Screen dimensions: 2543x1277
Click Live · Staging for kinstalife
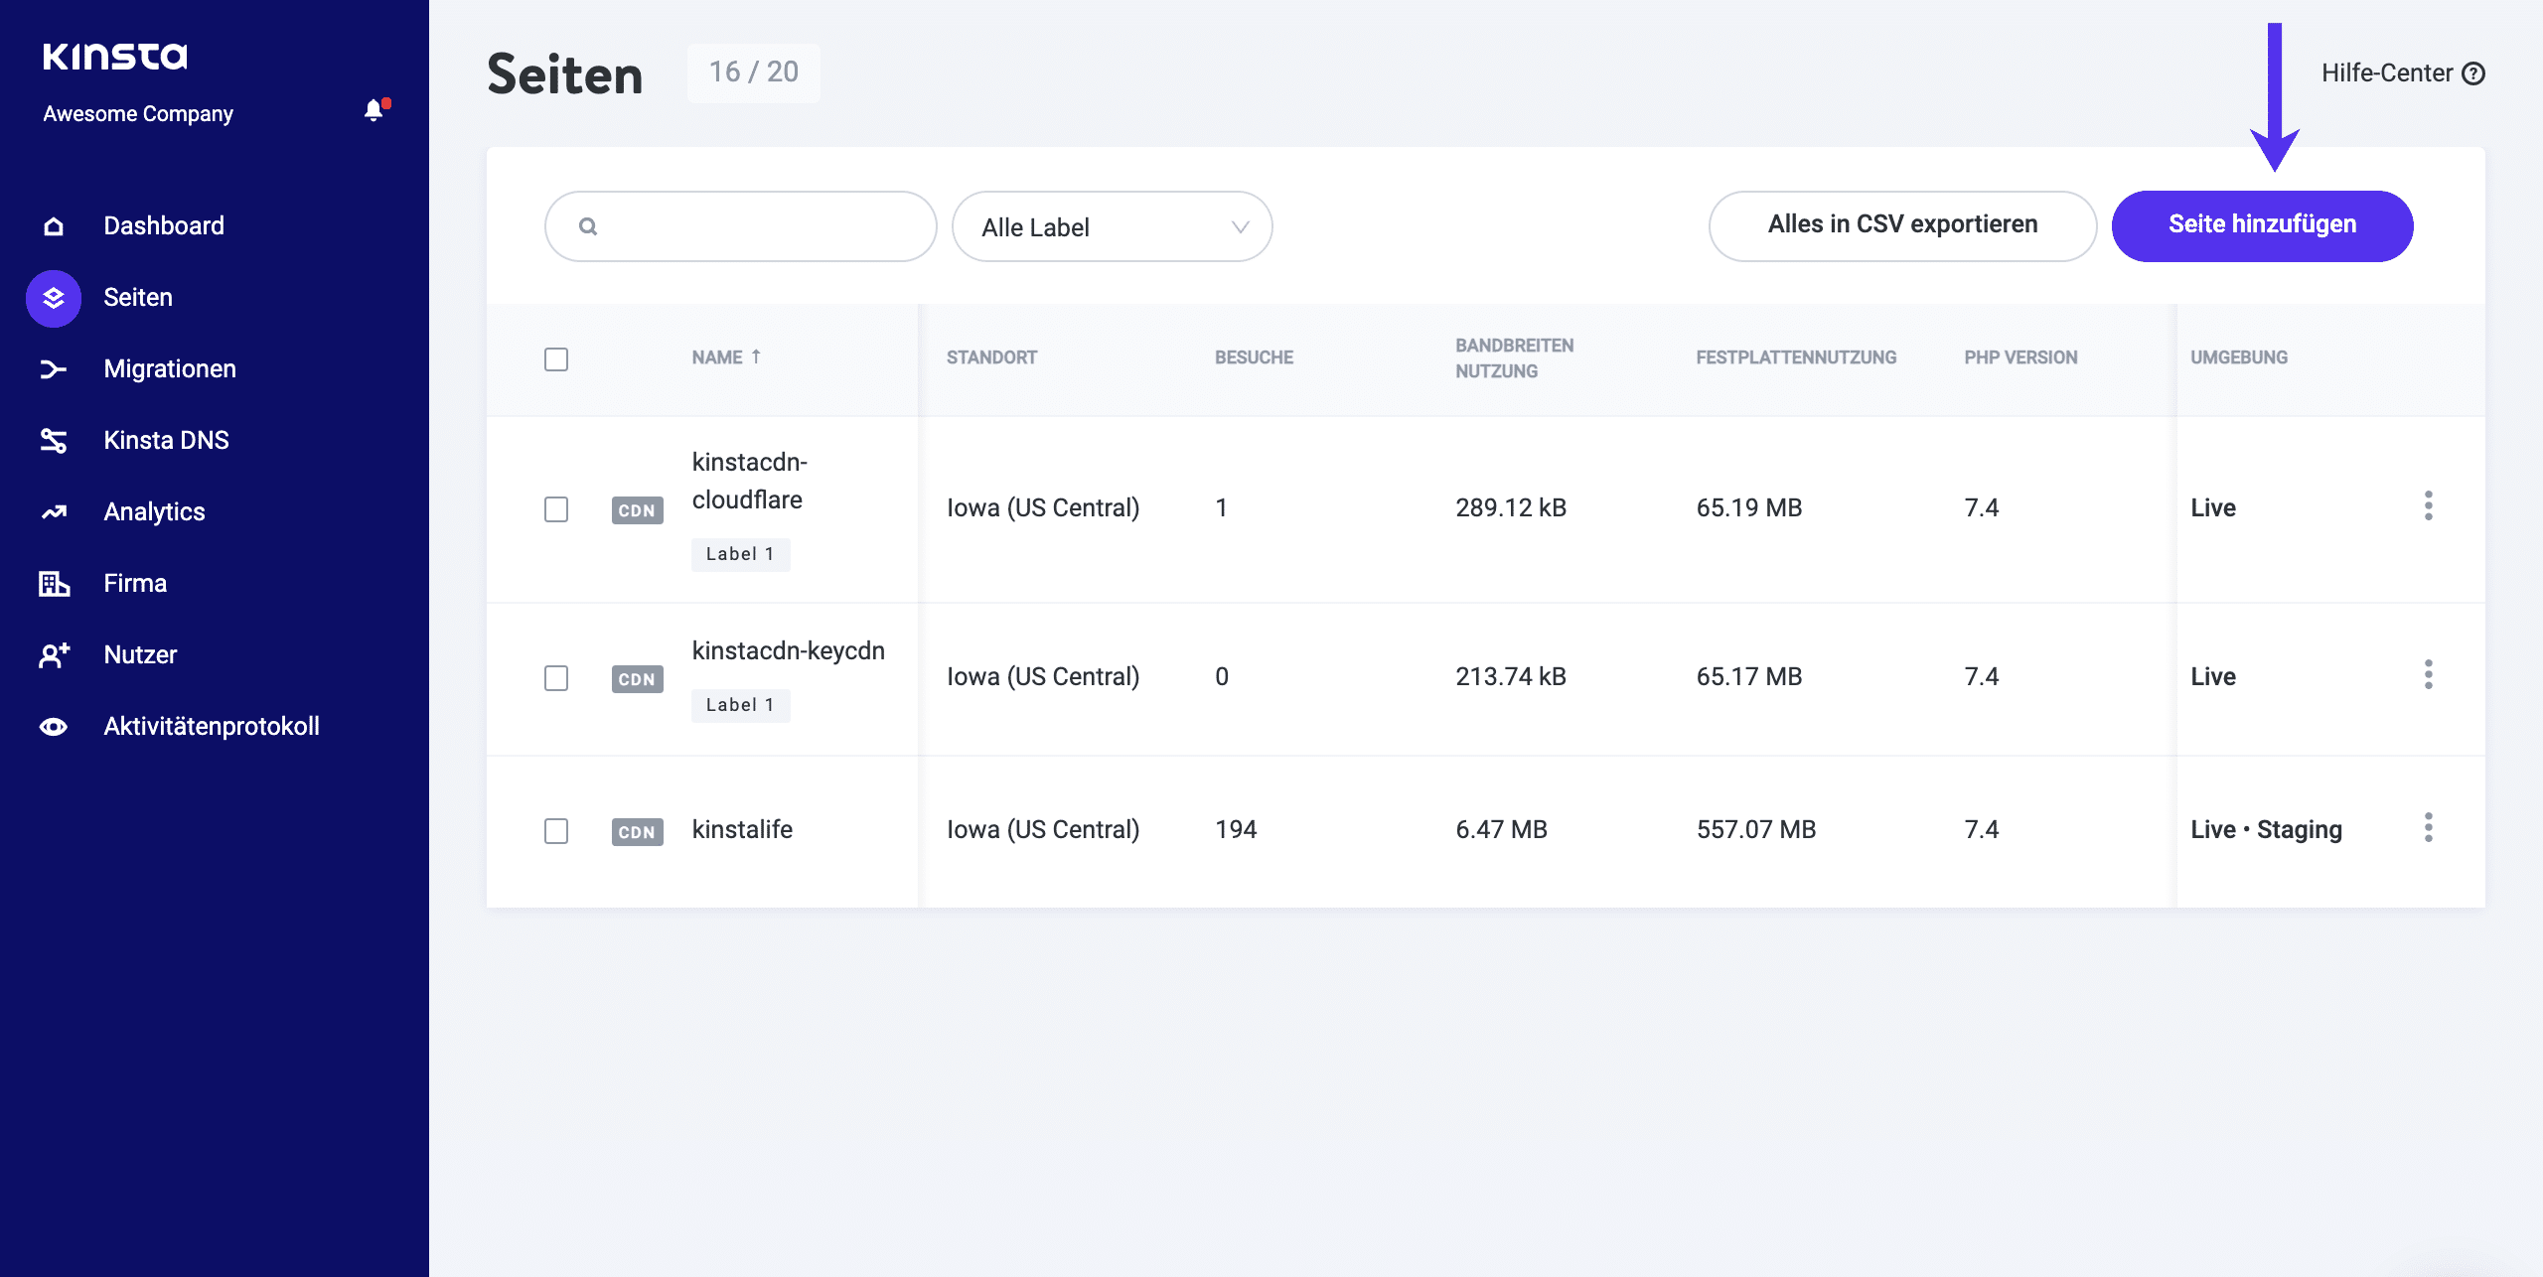tap(2267, 830)
